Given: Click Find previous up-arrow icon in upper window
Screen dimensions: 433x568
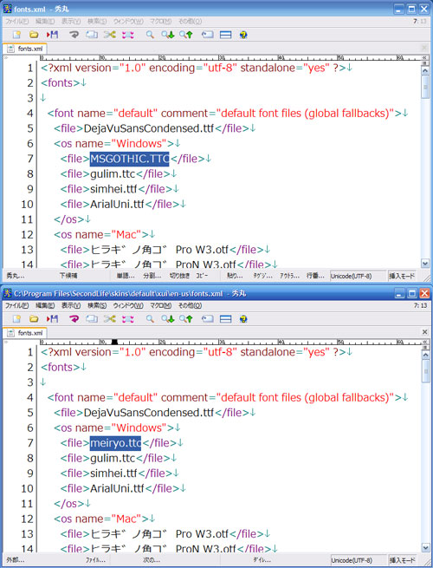Looking at the screenshot, I should tap(186, 35).
